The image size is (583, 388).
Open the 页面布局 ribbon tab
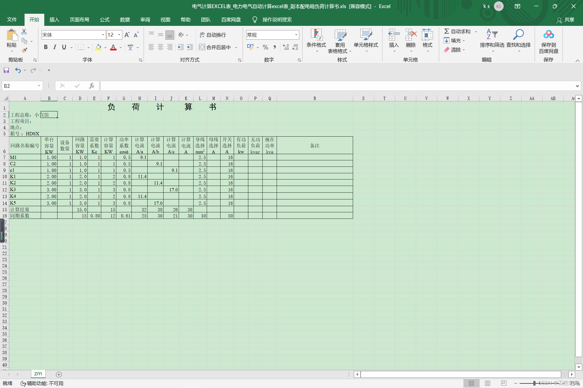[79, 20]
